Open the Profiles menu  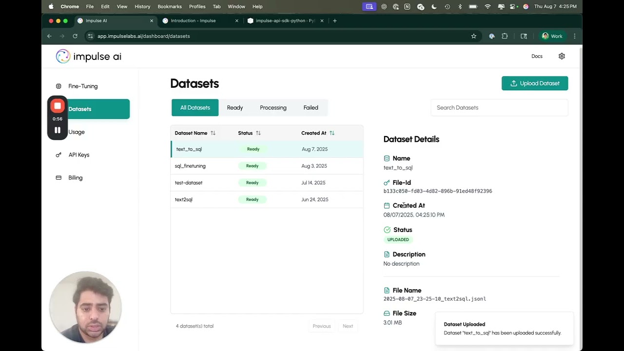click(x=197, y=6)
